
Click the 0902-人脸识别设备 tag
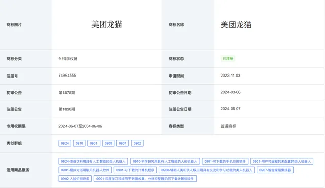[x=75, y=179]
